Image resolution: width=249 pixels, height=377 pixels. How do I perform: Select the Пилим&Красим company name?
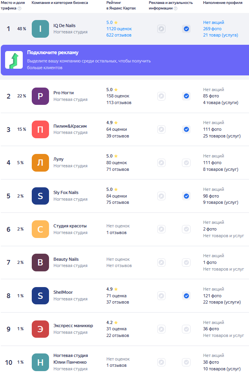70,126
